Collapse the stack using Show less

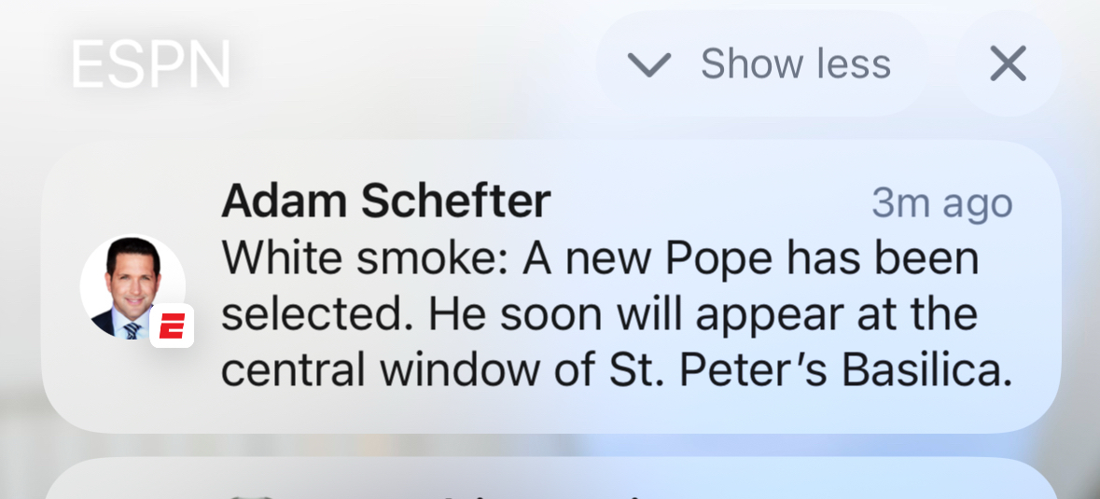click(760, 64)
